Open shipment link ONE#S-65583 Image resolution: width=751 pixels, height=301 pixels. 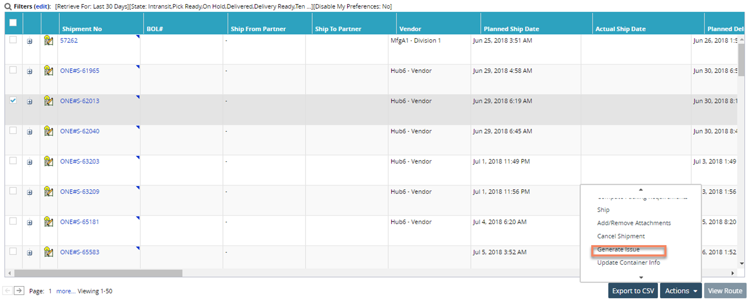[x=79, y=252]
